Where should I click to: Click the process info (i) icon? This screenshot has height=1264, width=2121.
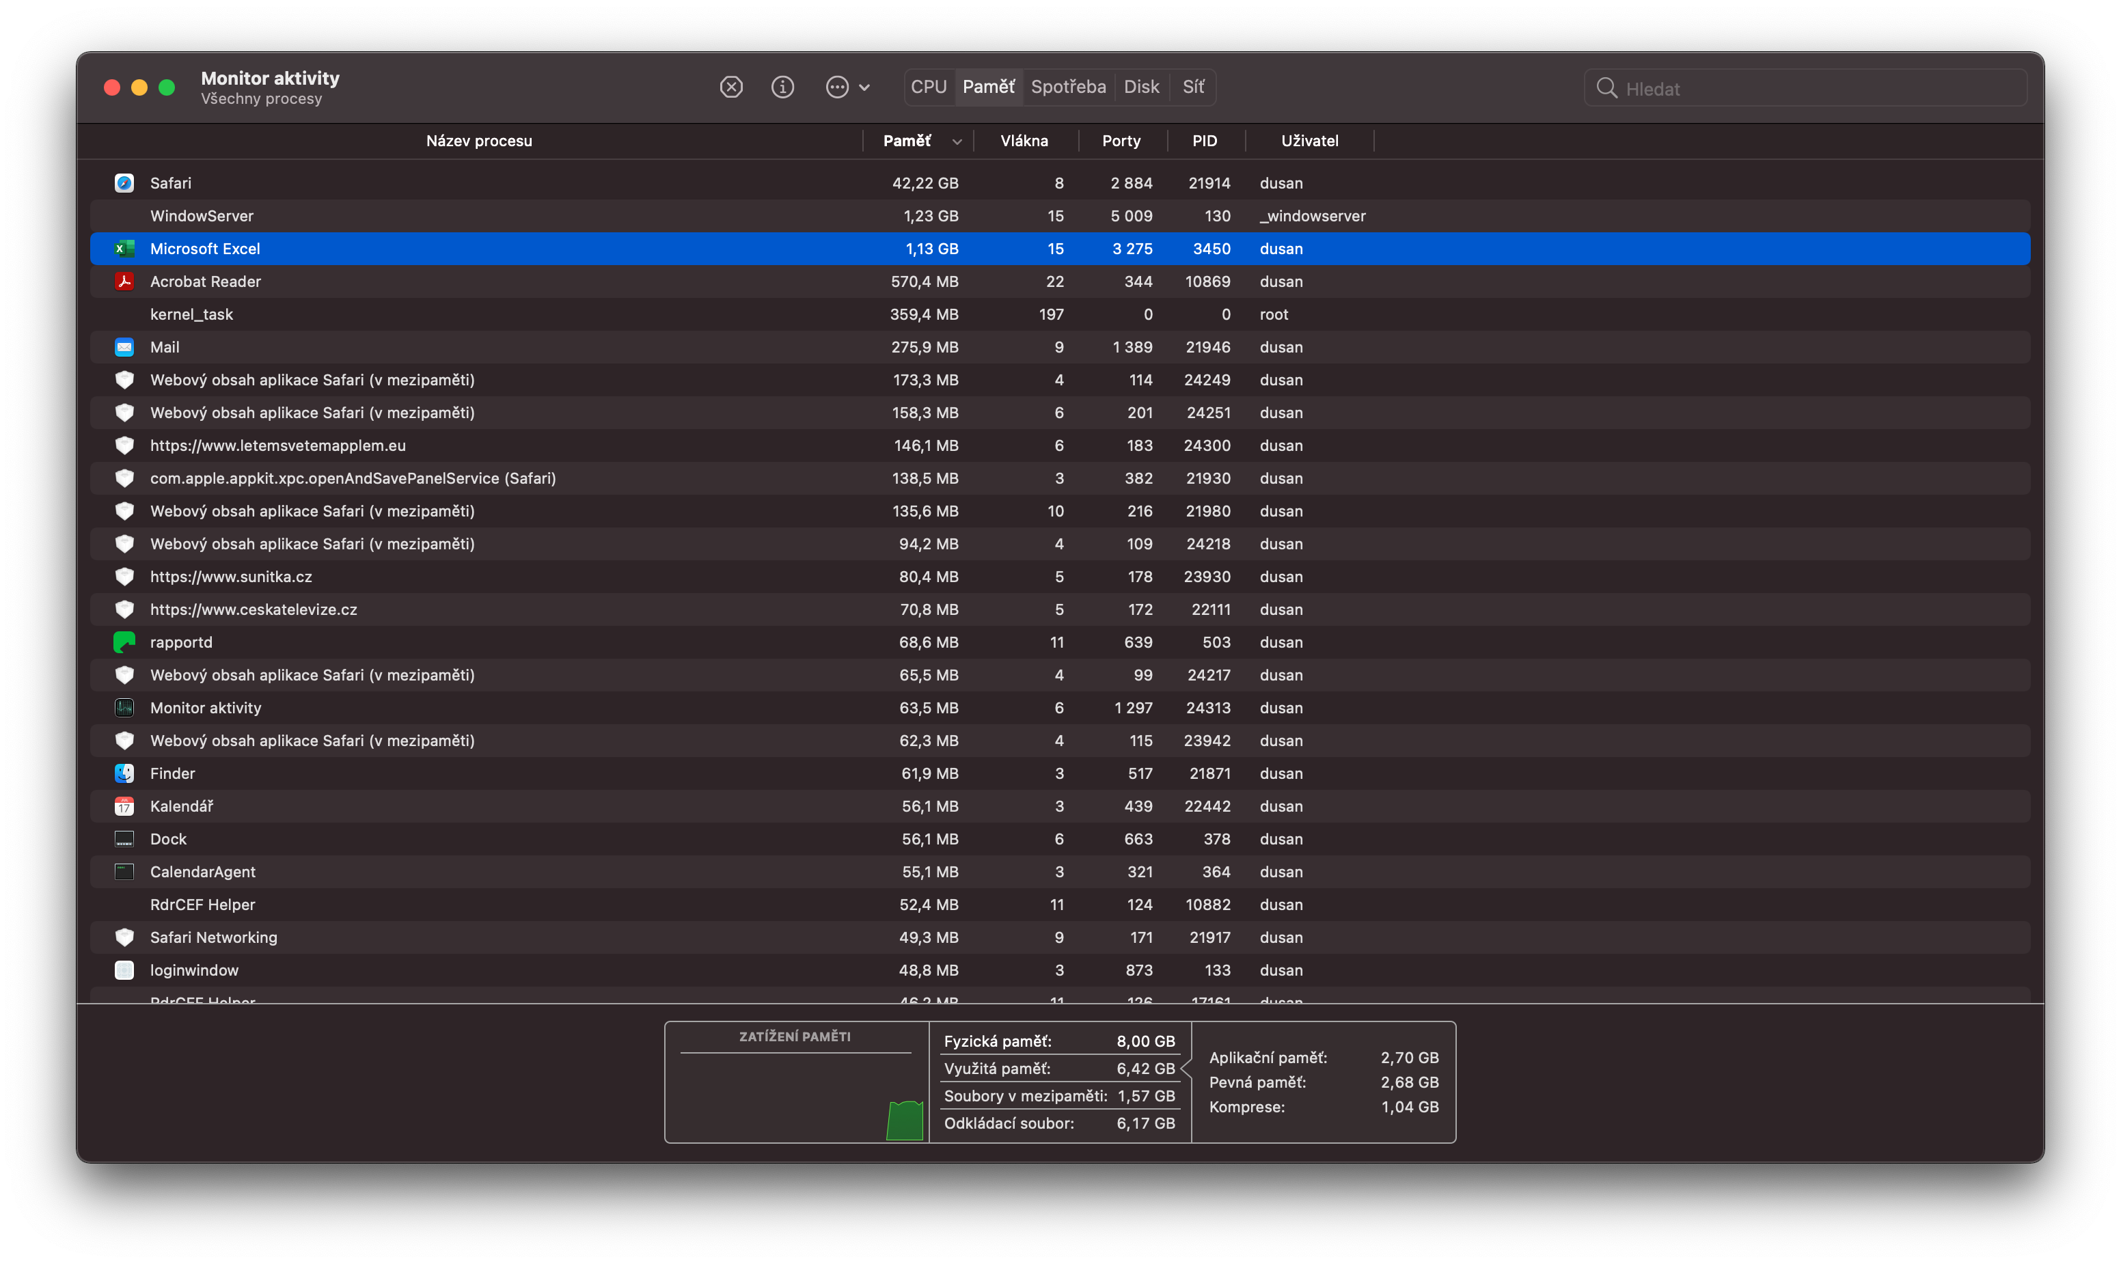tap(782, 87)
